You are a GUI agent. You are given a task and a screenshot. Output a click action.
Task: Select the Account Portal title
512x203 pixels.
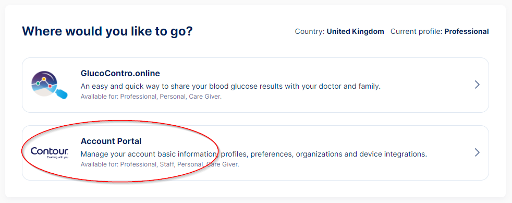pos(111,141)
